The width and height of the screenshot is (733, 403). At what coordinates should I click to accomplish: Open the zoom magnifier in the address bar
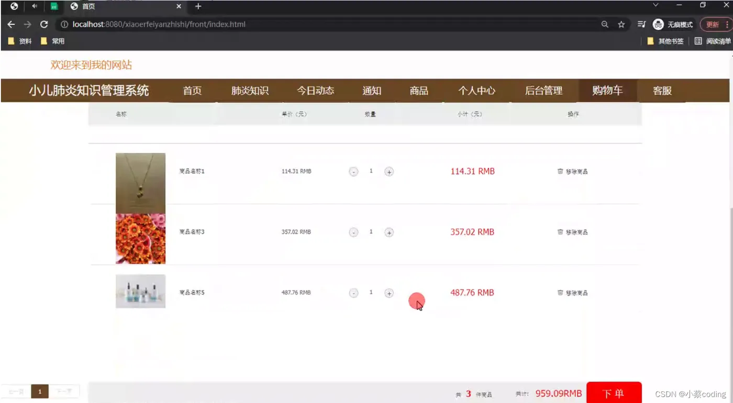click(x=605, y=25)
